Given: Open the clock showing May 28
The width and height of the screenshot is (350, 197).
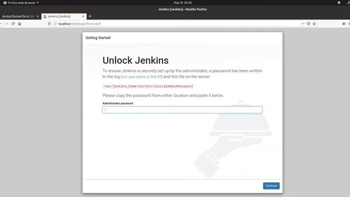Looking at the screenshot, I should coord(183,3).
